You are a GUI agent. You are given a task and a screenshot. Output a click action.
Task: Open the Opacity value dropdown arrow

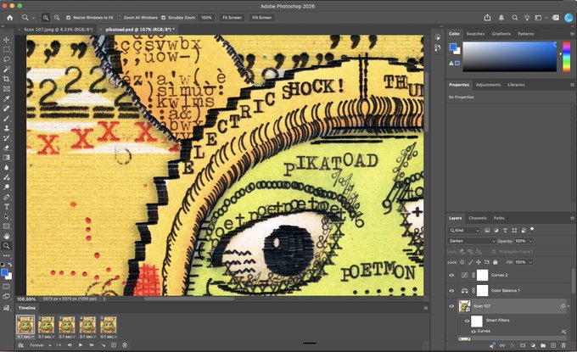point(530,241)
